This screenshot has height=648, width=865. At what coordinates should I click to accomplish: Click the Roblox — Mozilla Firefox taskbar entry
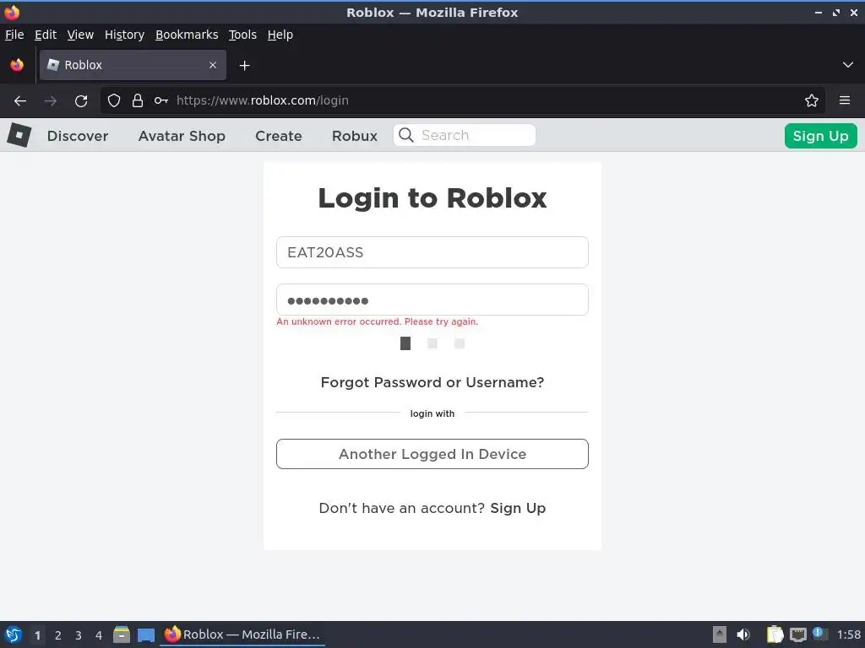point(242,634)
